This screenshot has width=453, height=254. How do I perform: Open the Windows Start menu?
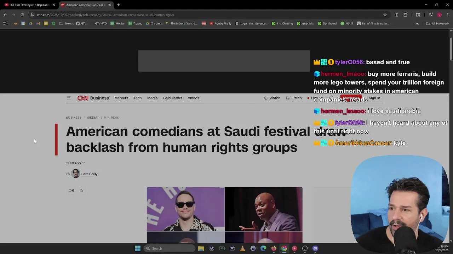[138, 248]
